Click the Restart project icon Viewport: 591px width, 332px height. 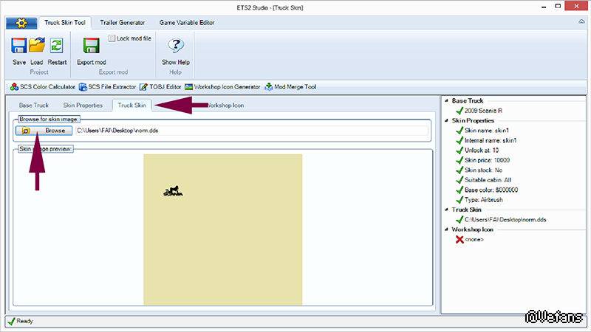pyautogui.click(x=56, y=46)
